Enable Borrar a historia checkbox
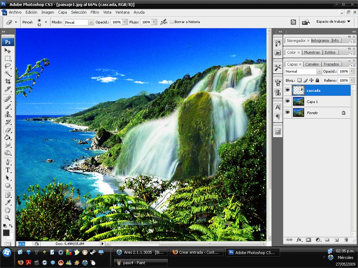358x268 pixels. 172,22
